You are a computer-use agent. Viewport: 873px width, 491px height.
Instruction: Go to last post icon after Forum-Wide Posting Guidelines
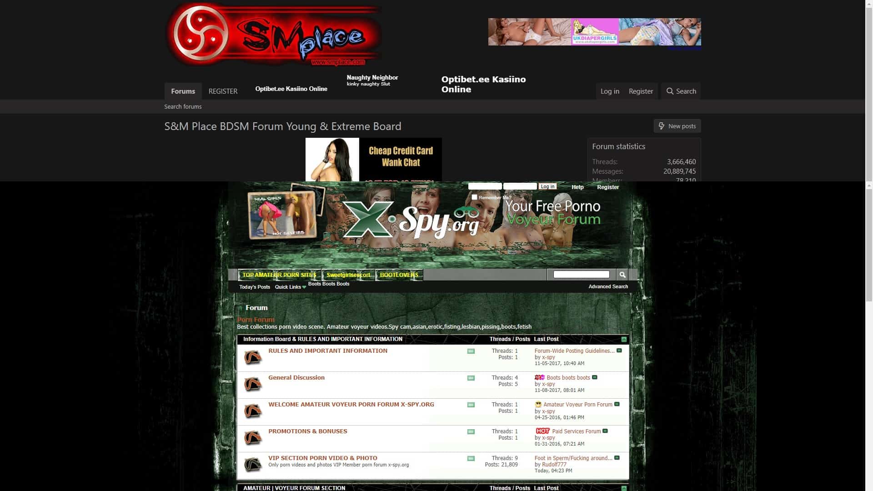coord(619,351)
